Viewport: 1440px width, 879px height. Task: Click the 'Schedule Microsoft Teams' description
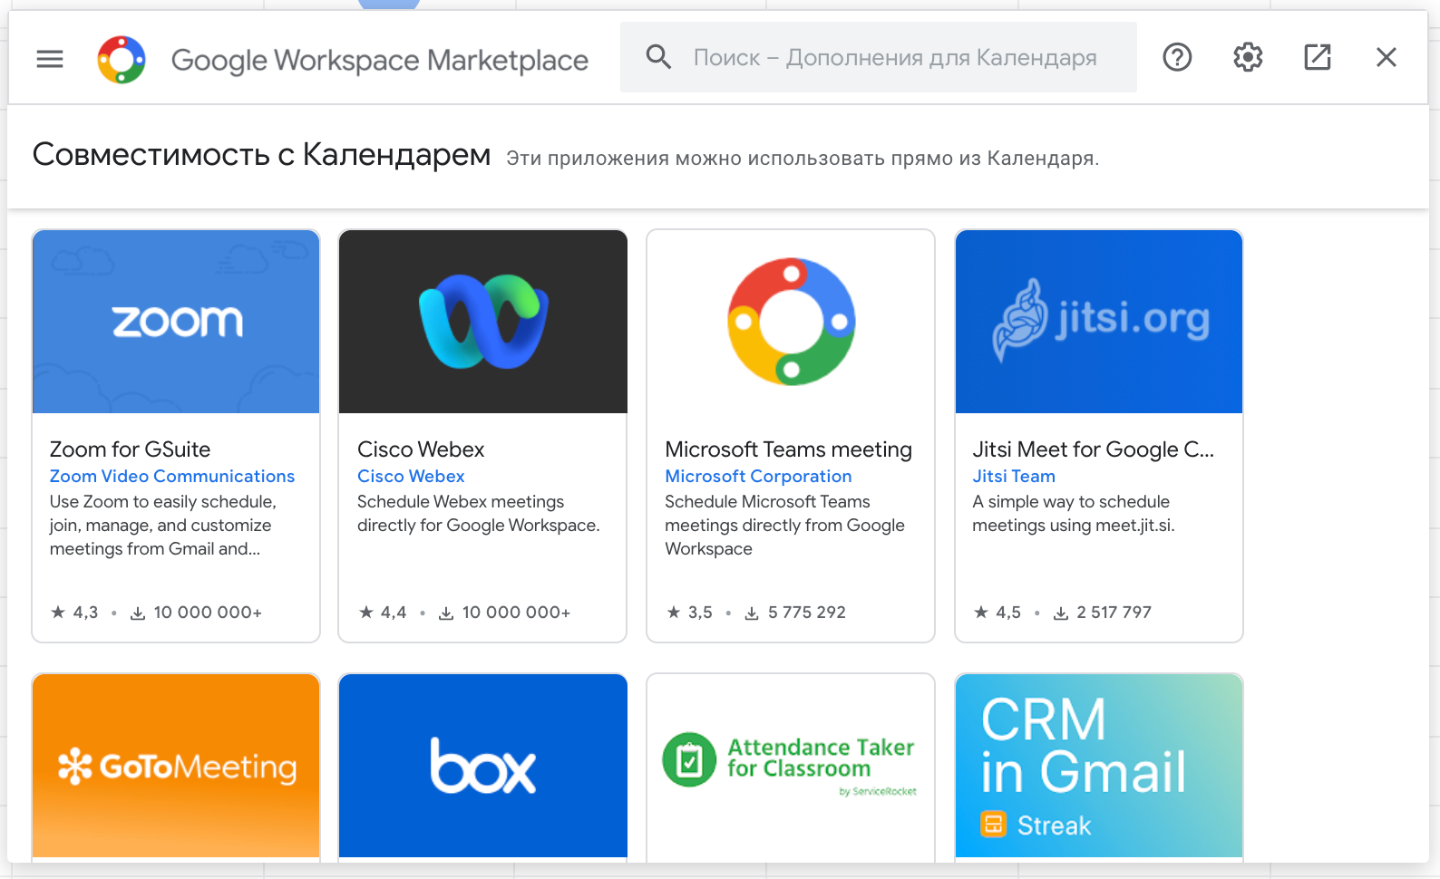pos(785,526)
